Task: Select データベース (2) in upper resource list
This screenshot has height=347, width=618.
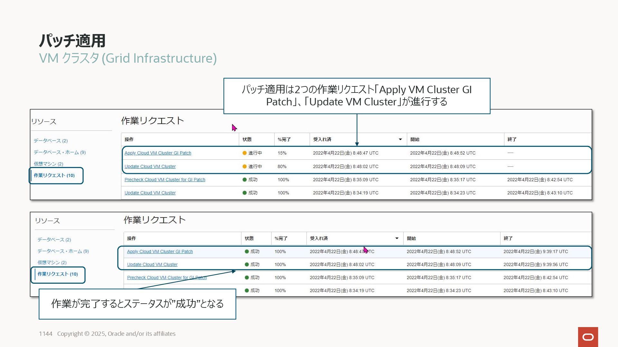Action: point(51,141)
